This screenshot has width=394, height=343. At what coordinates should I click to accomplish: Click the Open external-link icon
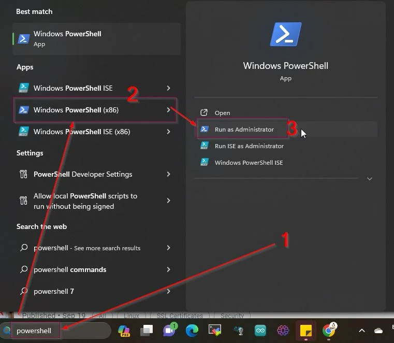[204, 112]
